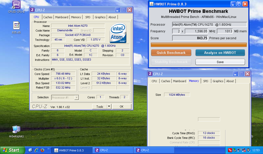
Task: Click the 24 KBytes L1 Data value
Action: click(x=104, y=74)
